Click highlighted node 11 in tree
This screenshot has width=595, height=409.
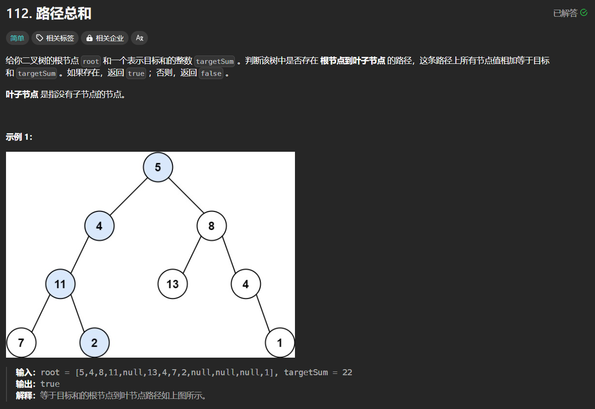[x=60, y=284]
